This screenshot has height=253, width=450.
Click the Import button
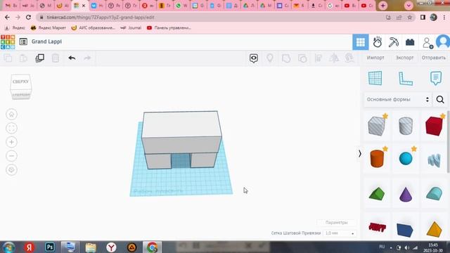375,58
